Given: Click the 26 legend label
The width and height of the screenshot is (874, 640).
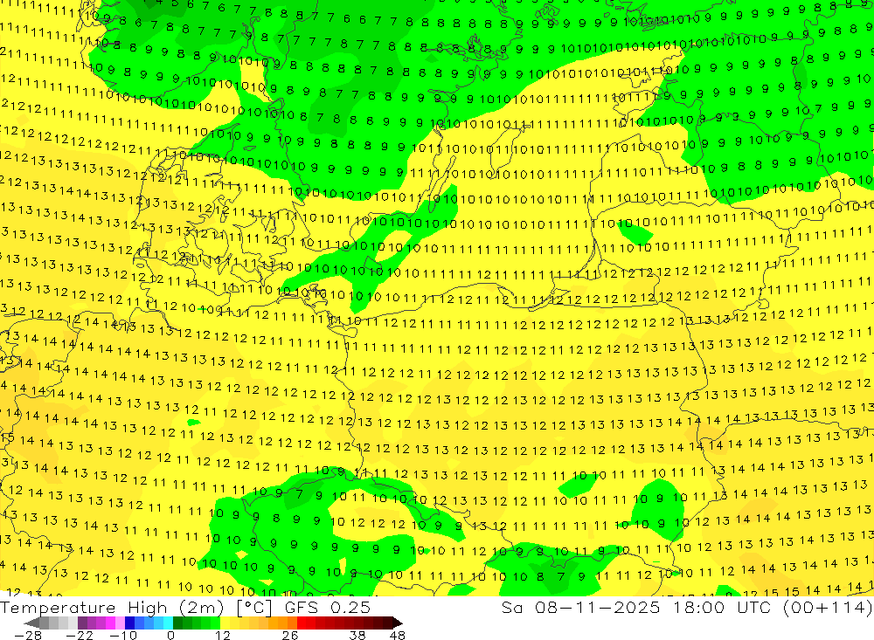Looking at the screenshot, I should pos(290,635).
